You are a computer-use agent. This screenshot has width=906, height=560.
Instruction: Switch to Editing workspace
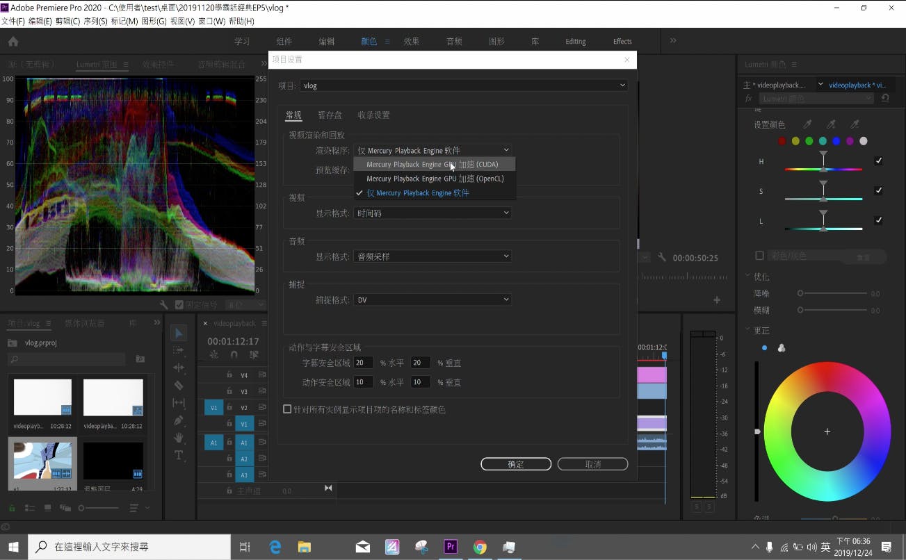coord(576,42)
